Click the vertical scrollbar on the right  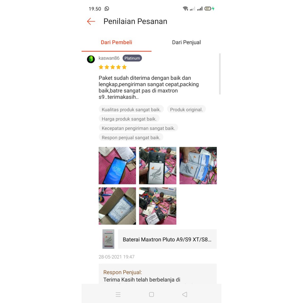(x=220, y=74)
